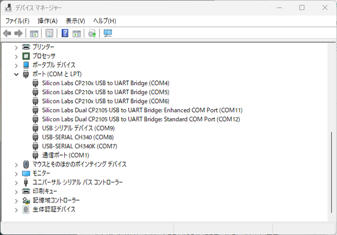Click the プロセッサ chip icon
Screen dimensions: 337x235
point(26,56)
